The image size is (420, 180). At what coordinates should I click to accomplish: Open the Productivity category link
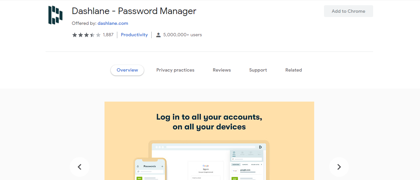(134, 35)
